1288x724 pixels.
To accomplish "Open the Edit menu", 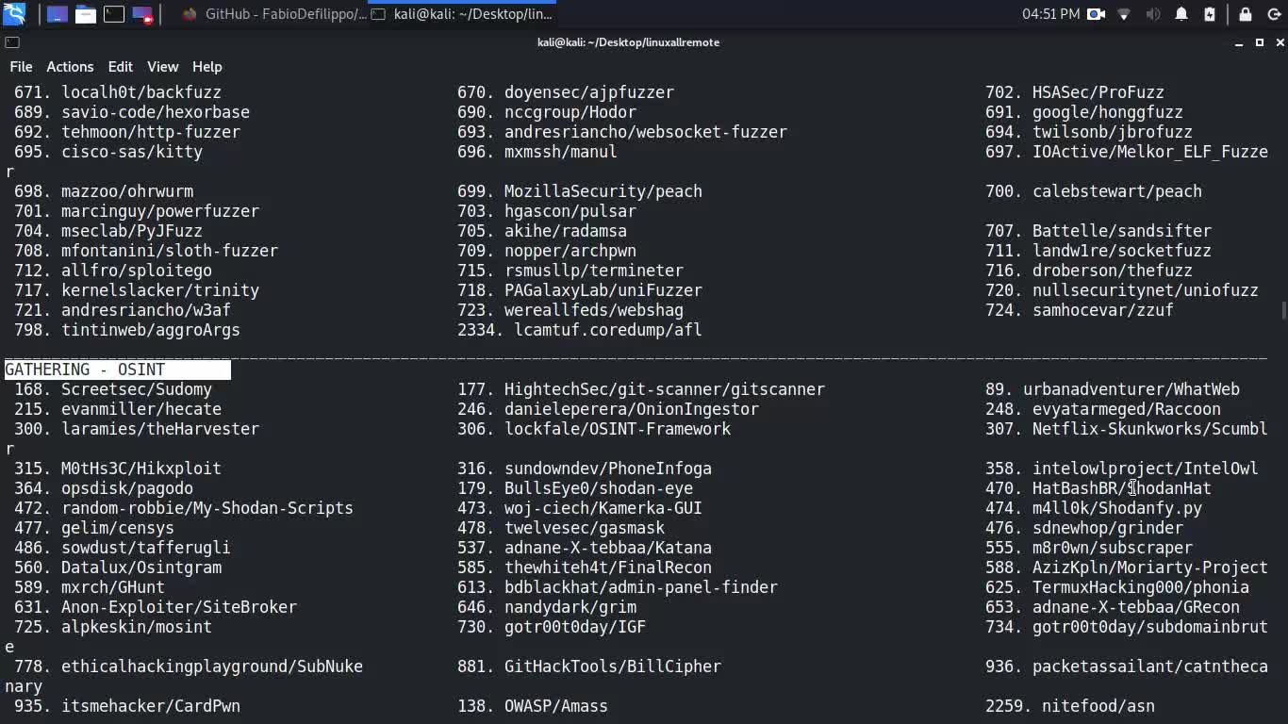I will pos(120,67).
